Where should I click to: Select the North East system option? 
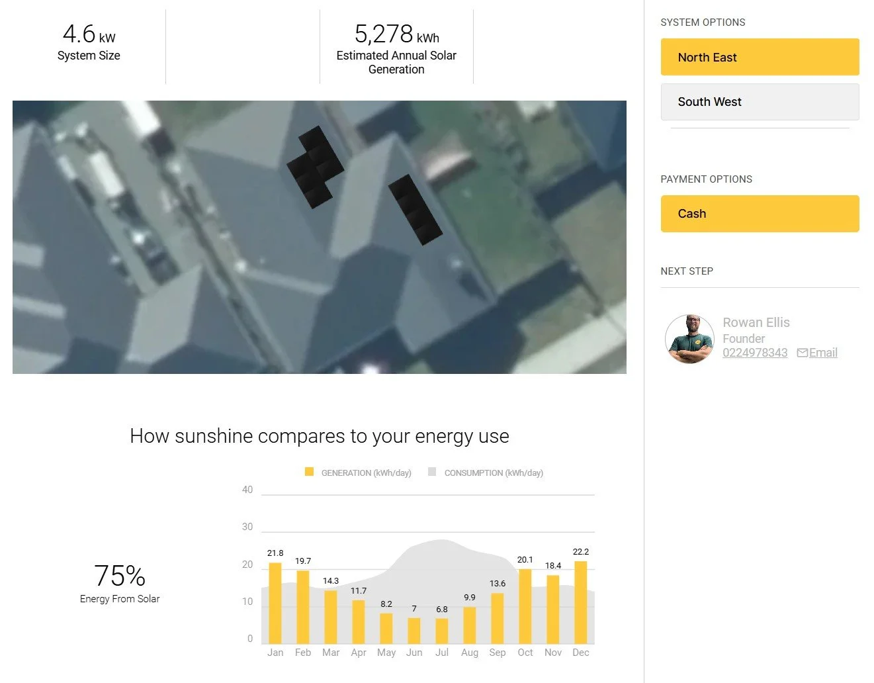click(760, 57)
